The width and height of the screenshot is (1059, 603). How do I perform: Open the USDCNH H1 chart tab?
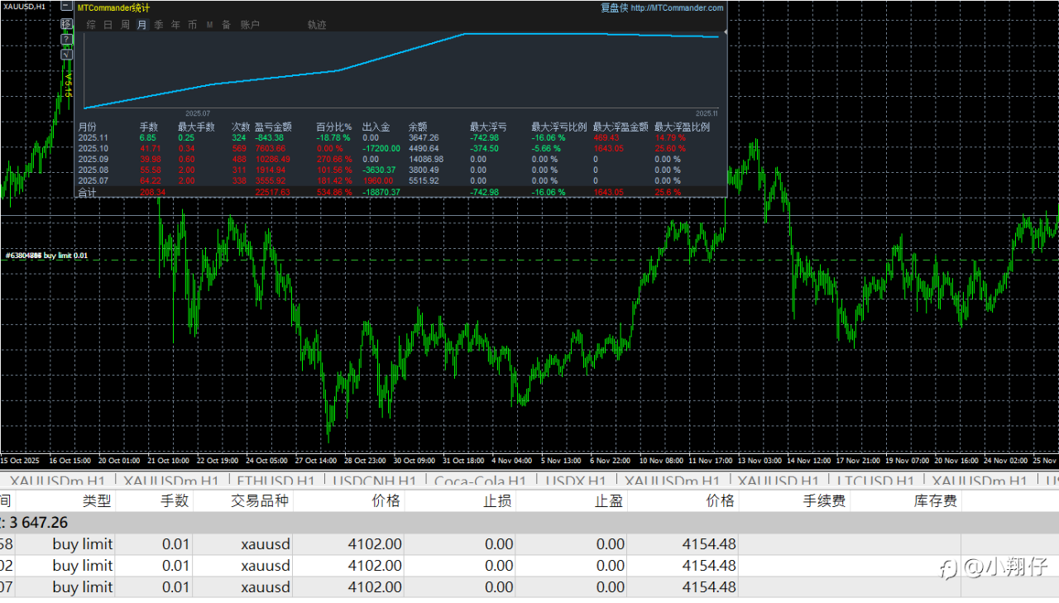click(375, 481)
